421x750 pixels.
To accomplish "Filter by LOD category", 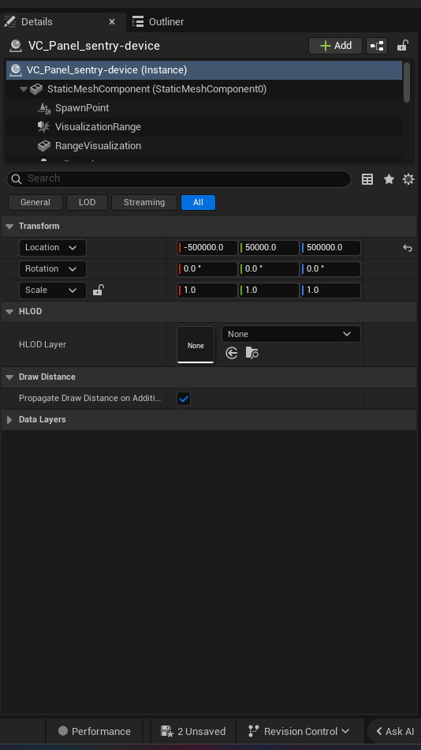I will point(87,202).
